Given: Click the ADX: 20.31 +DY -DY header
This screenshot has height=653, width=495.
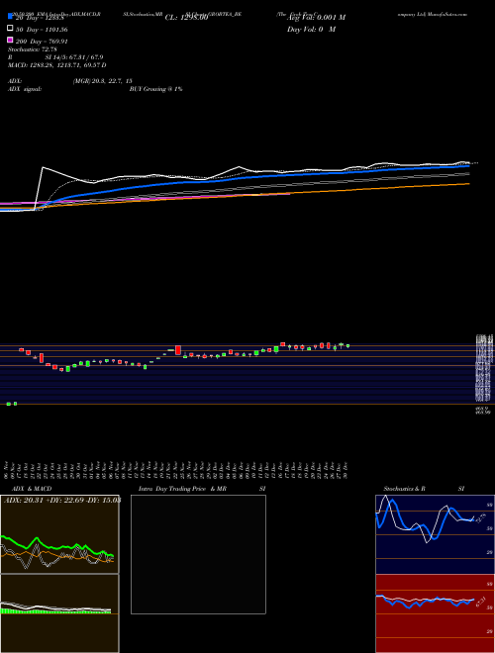Looking at the screenshot, I should [62, 500].
